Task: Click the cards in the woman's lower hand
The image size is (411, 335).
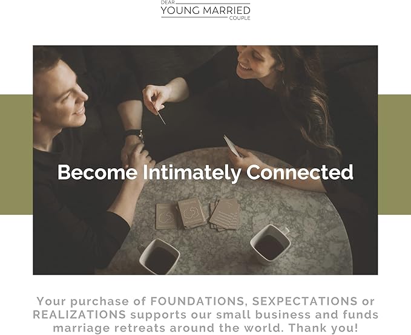Action: (231, 145)
